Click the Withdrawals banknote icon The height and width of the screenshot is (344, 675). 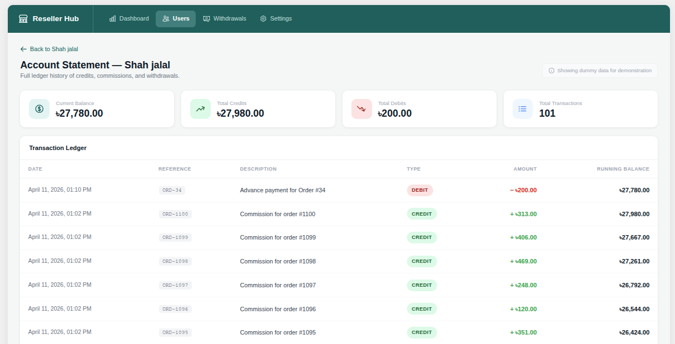point(207,19)
